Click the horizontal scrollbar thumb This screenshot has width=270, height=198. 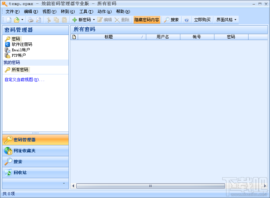tap(151, 186)
